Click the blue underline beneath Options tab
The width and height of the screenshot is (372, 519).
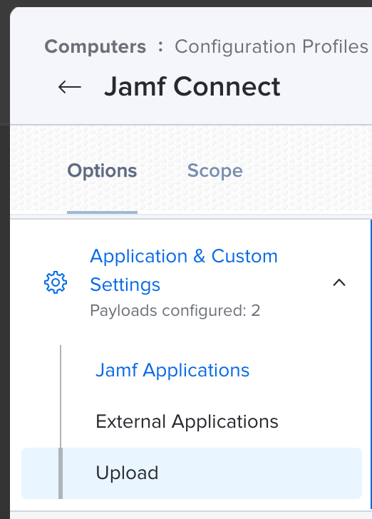102,212
